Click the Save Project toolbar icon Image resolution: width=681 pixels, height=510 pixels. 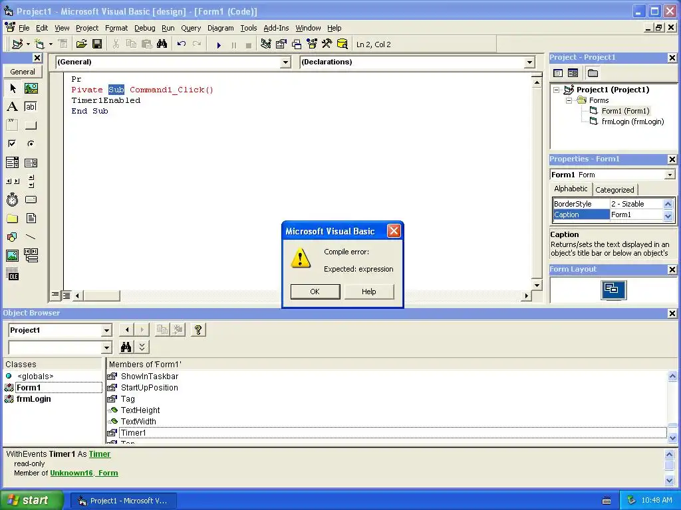tap(97, 44)
